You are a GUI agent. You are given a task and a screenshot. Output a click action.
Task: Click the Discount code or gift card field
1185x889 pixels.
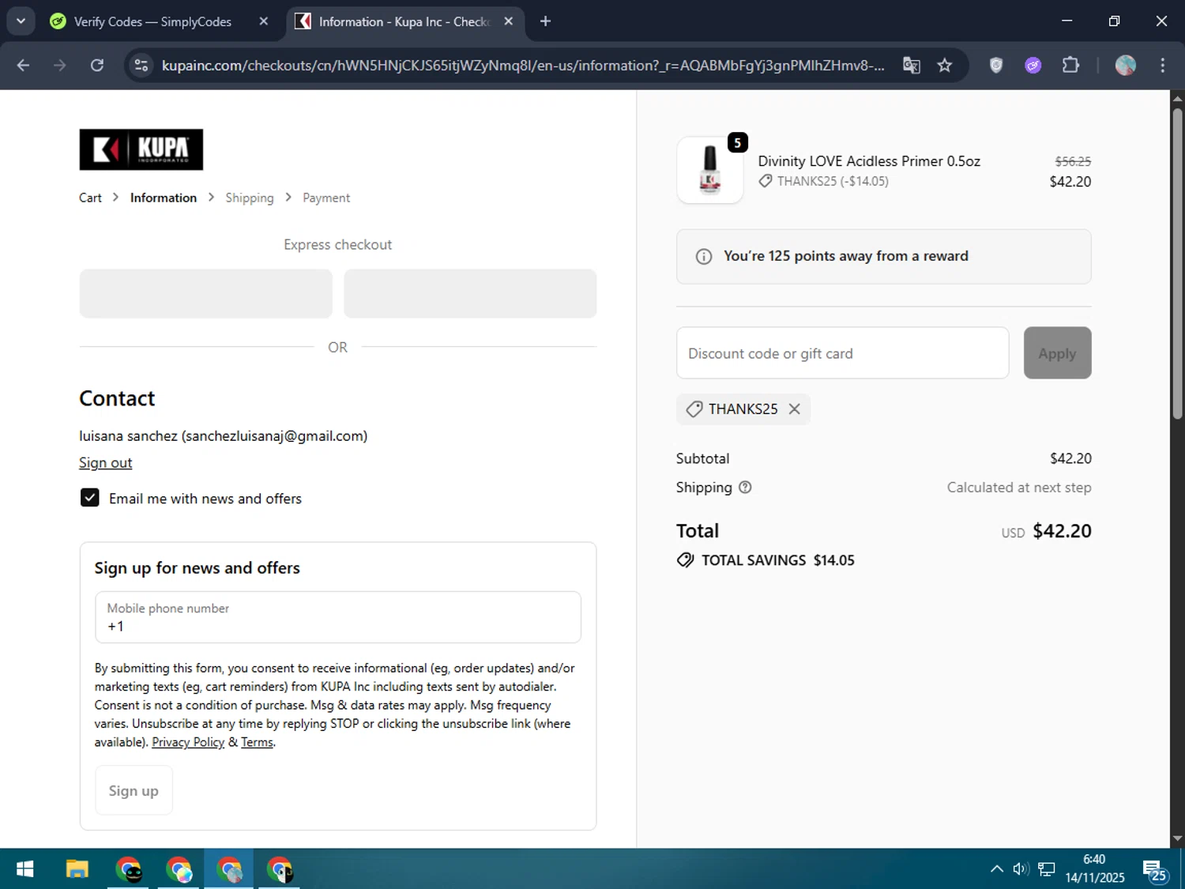pyautogui.click(x=842, y=353)
